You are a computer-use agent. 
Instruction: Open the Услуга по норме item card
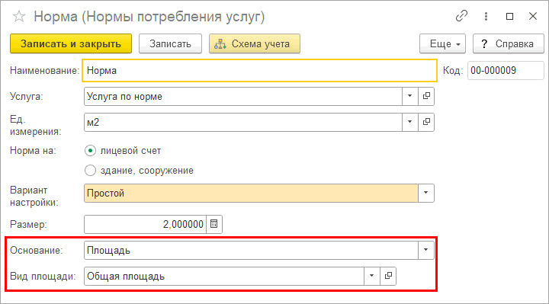tap(426, 96)
